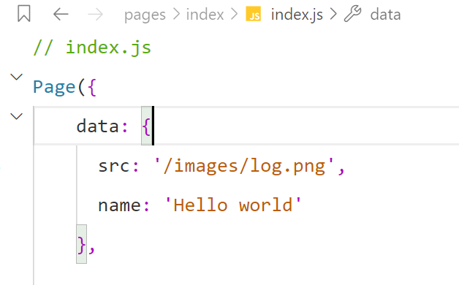Open the 'index' breadcrumb folder
Image resolution: width=459 pixels, height=285 pixels.
[x=205, y=15]
